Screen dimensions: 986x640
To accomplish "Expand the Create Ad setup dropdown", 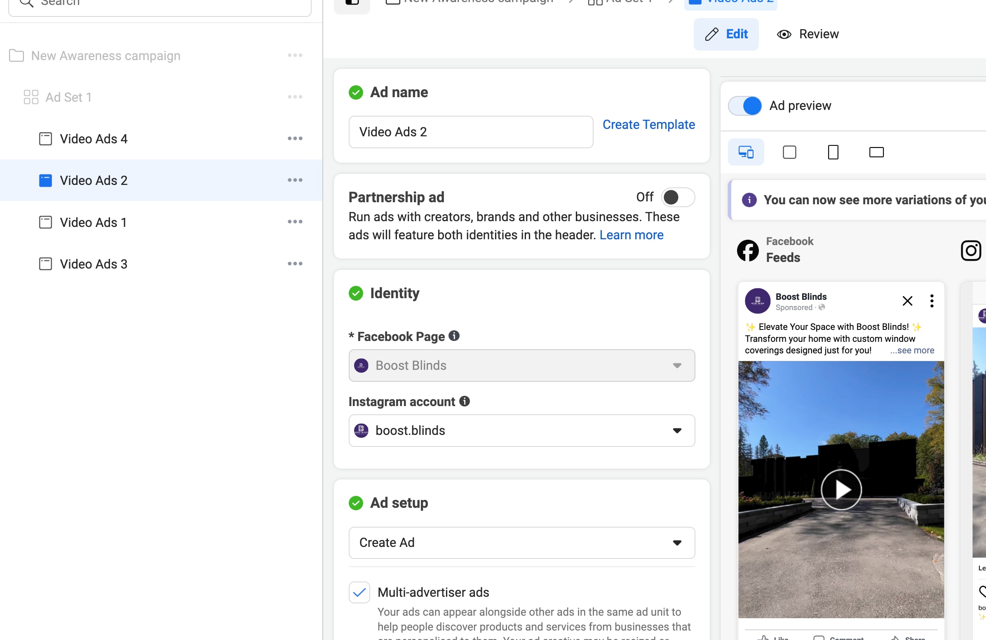I will (521, 543).
